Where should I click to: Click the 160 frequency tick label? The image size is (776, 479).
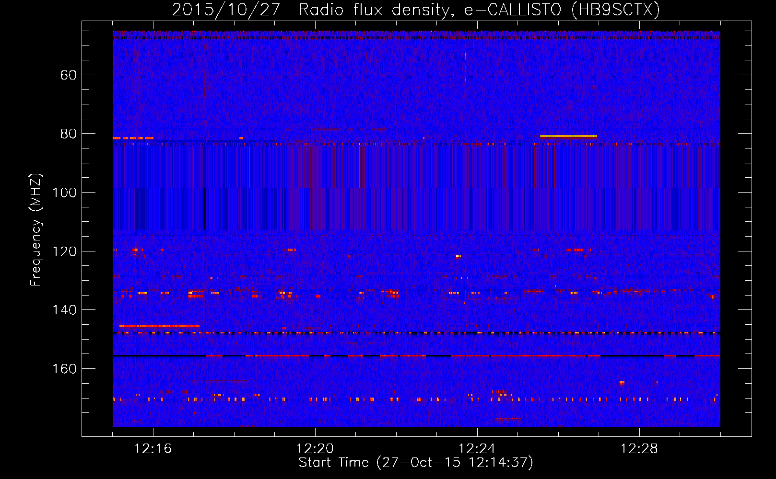[64, 369]
